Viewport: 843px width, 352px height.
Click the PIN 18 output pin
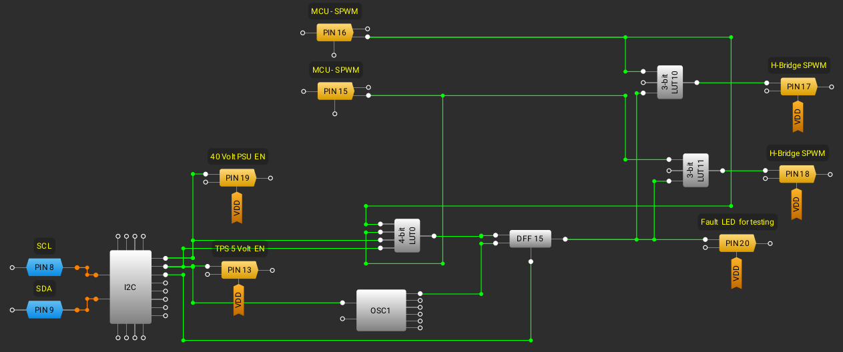(x=797, y=174)
